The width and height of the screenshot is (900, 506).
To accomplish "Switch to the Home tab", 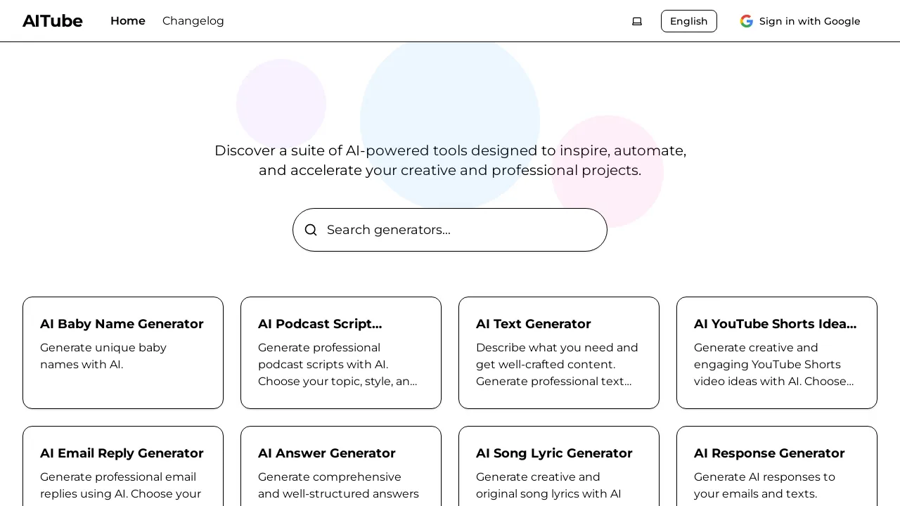I will (127, 21).
